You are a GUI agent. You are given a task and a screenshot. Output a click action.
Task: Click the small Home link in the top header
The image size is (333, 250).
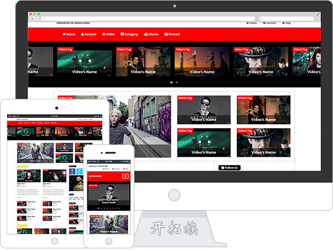(251, 23)
